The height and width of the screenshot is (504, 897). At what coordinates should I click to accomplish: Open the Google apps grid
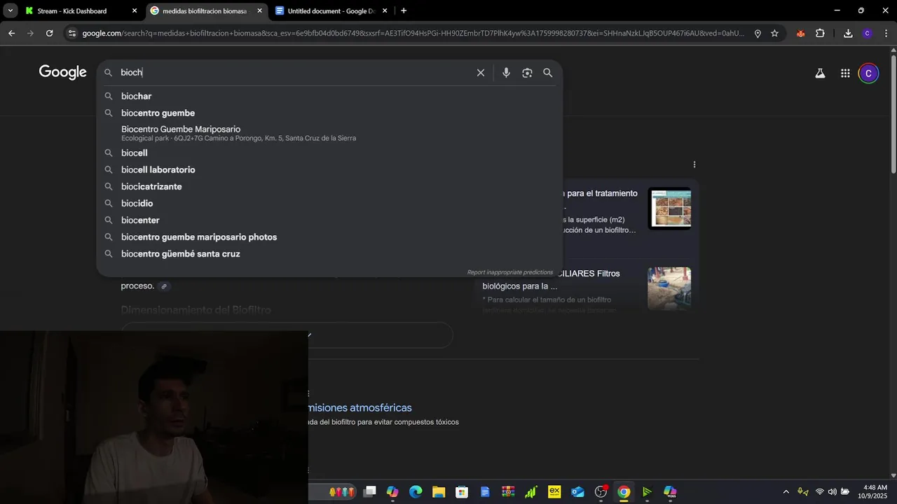(845, 73)
